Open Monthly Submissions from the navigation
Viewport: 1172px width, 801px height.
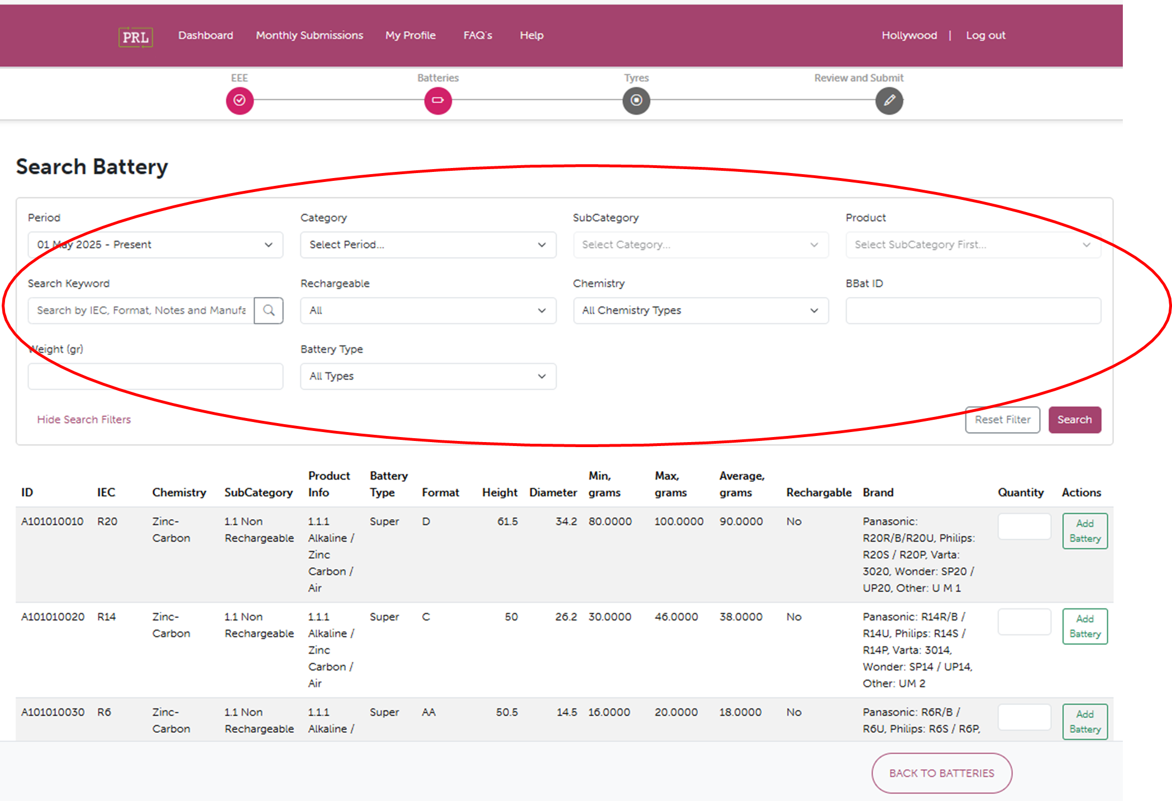click(x=309, y=35)
